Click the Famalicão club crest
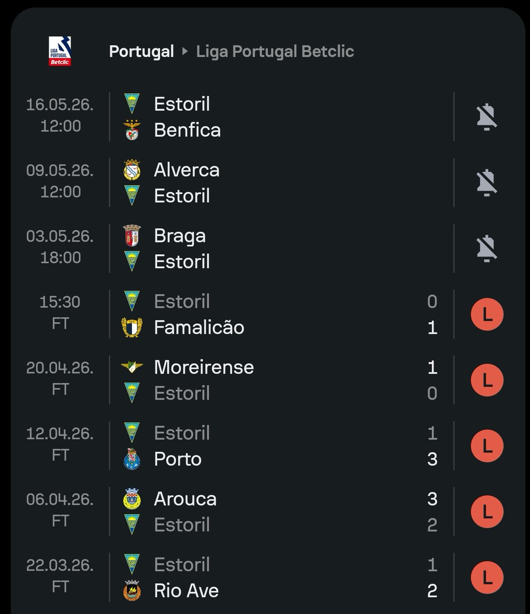Image resolution: width=530 pixels, height=614 pixels. pyautogui.click(x=132, y=327)
